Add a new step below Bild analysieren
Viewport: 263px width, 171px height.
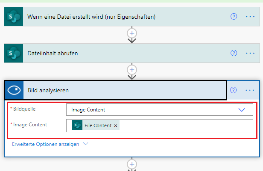pyautogui.click(x=132, y=164)
